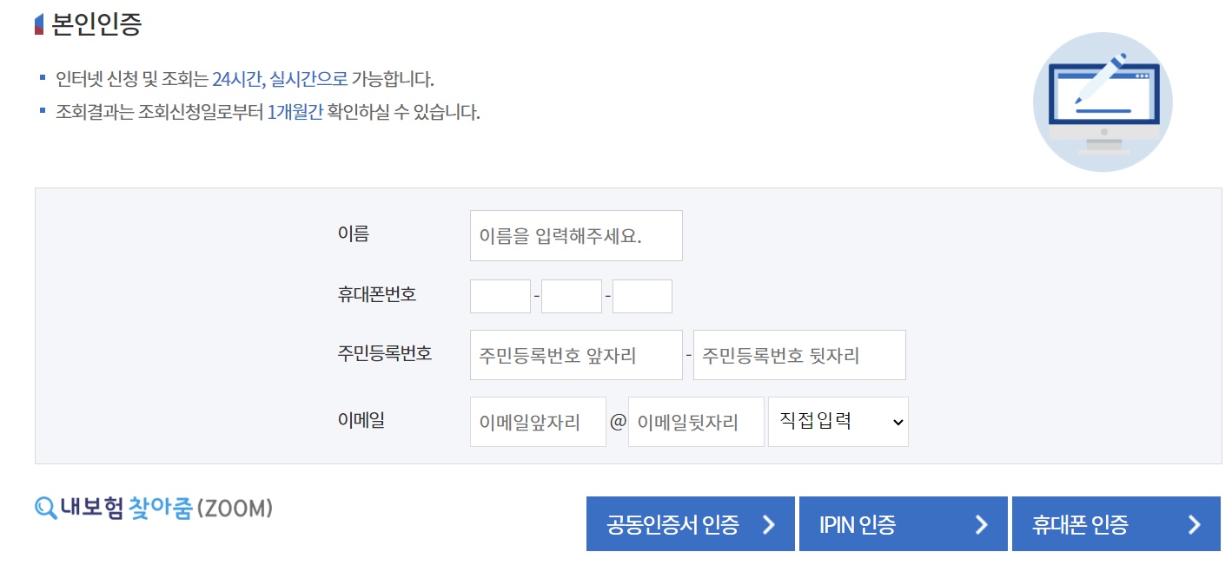The height and width of the screenshot is (565, 1232).
Task: Select the 공동인증서 인증 authentication button
Action: tap(691, 523)
